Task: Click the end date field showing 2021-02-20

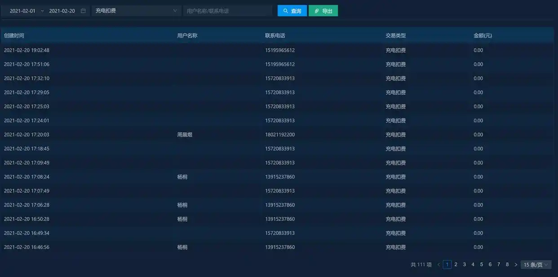Action: point(62,9)
